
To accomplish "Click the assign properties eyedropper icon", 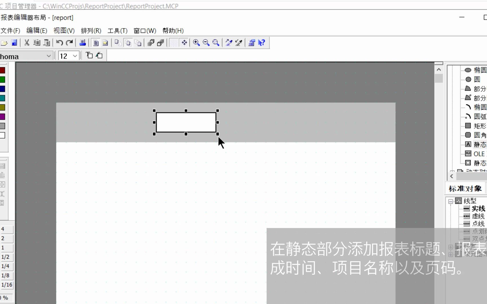I will pos(239,43).
